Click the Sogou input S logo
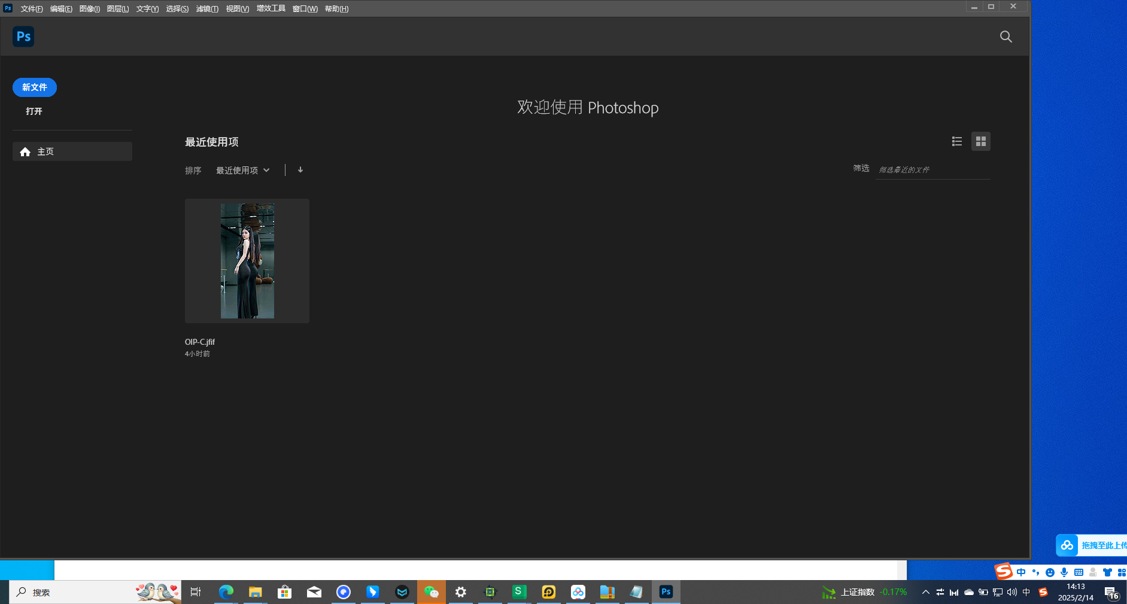The width and height of the screenshot is (1127, 604). [1004, 572]
